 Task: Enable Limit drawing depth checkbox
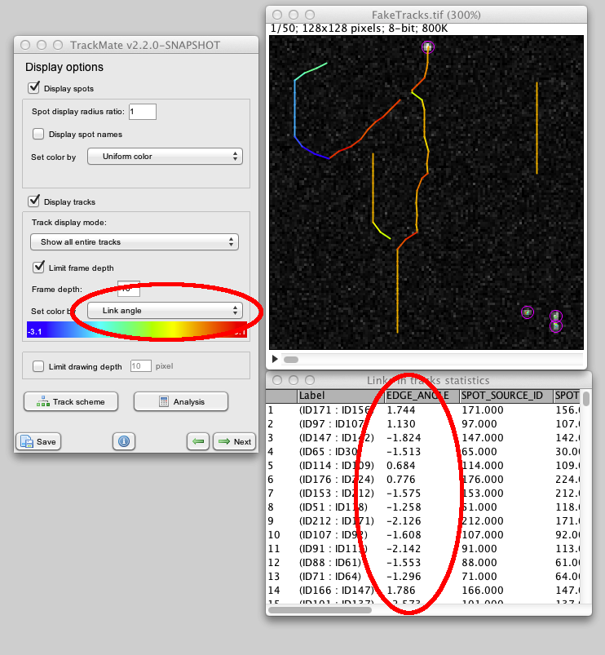click(38, 366)
